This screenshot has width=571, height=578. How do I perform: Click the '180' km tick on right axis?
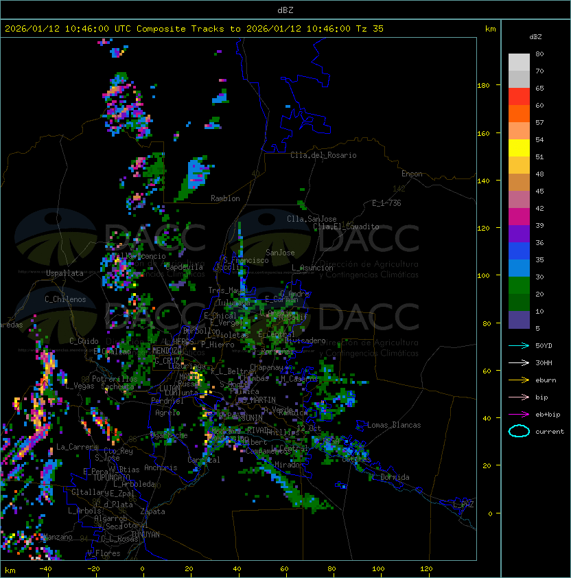pos(483,86)
